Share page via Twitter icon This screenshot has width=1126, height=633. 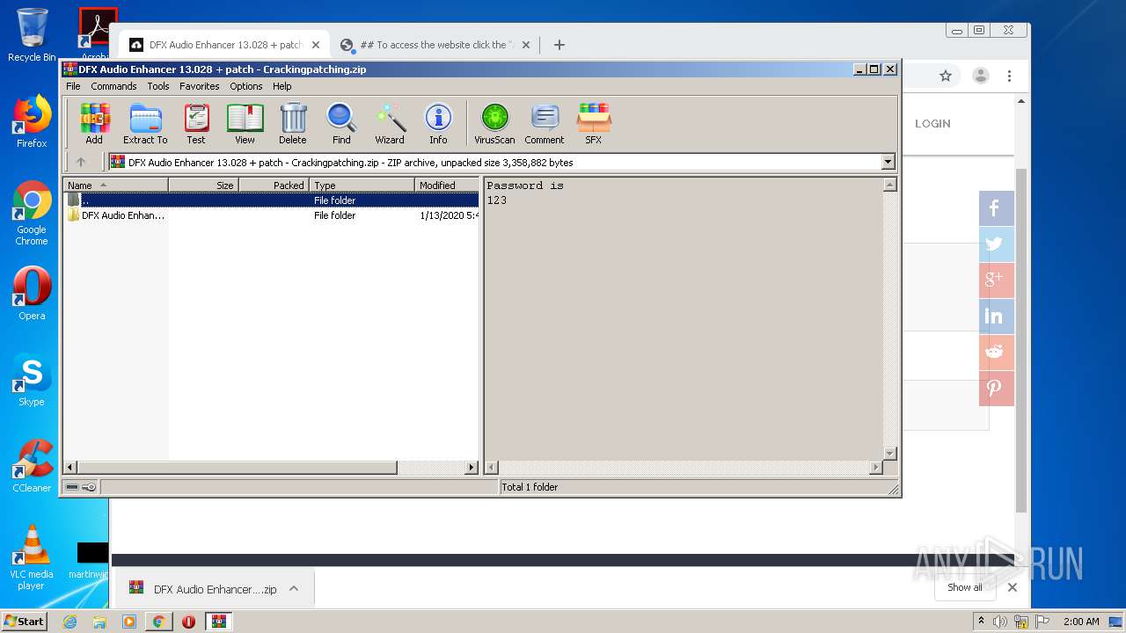tap(997, 244)
